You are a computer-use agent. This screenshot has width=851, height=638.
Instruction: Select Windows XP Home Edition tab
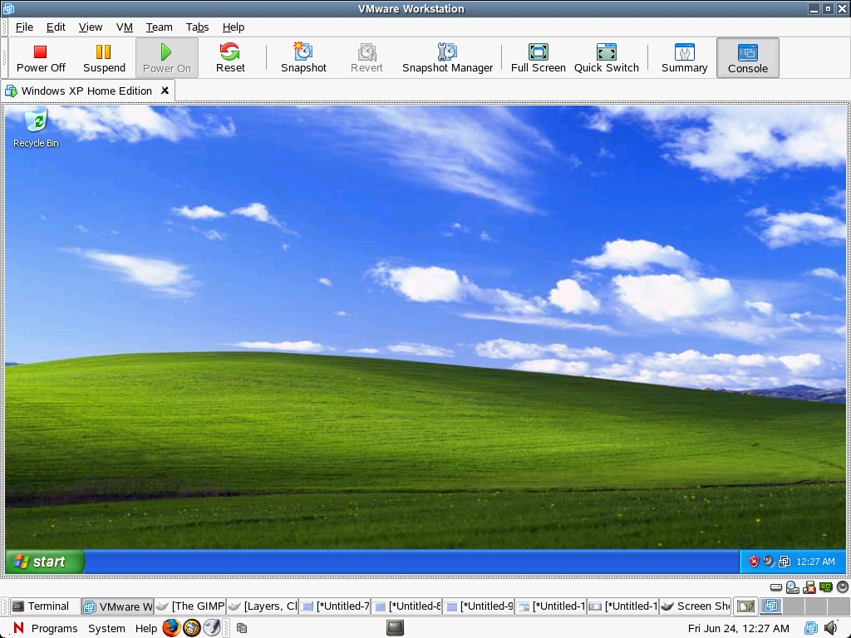coord(86,91)
